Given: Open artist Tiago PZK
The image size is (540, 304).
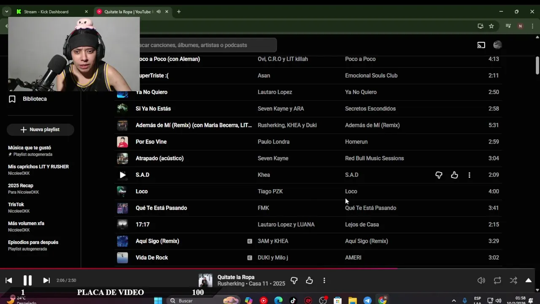Looking at the screenshot, I should 270,191.
